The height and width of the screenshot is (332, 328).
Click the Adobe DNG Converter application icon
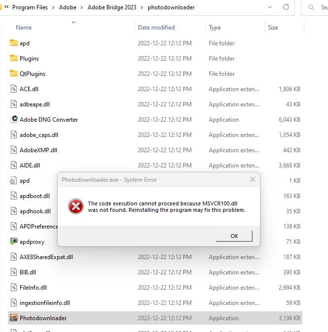[x=14, y=119]
